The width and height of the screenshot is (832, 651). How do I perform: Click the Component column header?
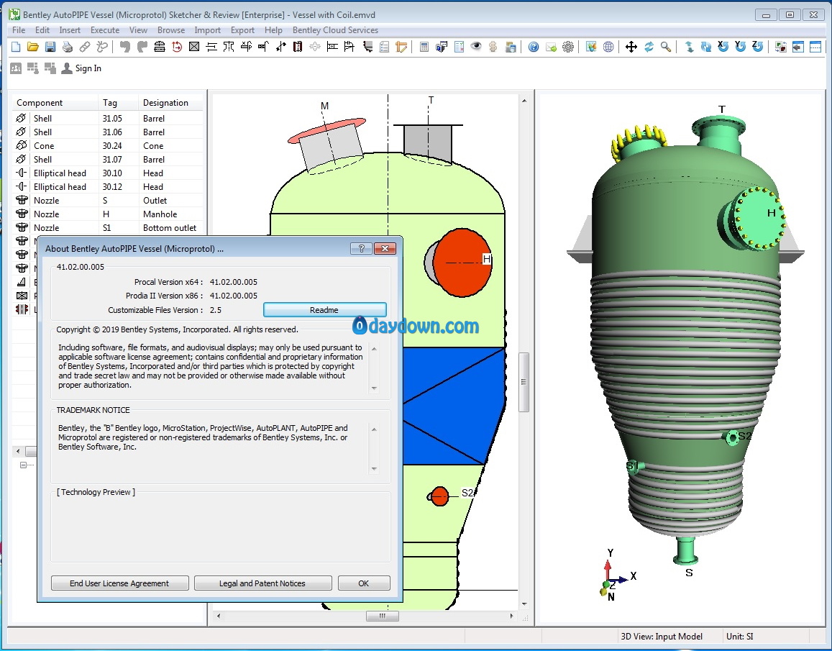pos(55,102)
